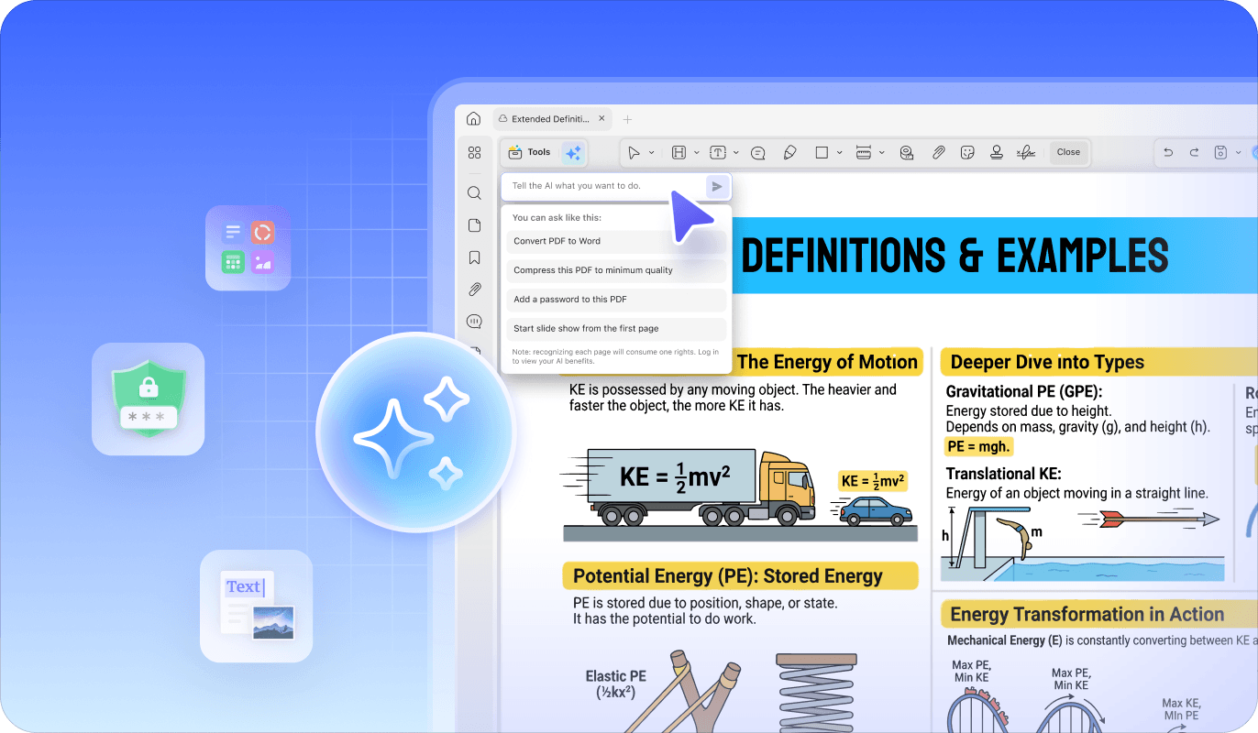Image resolution: width=1258 pixels, height=733 pixels.
Task: Click the 'You can ask like this:' label
Action: click(557, 218)
